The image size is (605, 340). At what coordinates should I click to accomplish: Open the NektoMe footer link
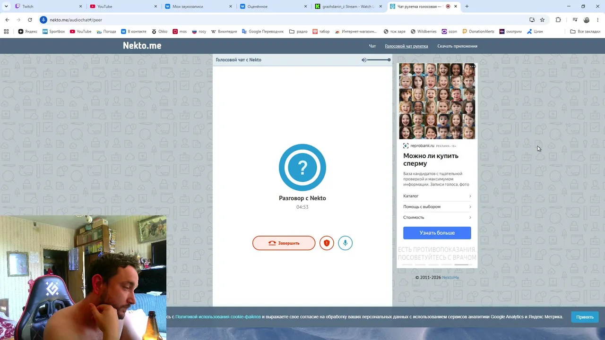point(450,278)
